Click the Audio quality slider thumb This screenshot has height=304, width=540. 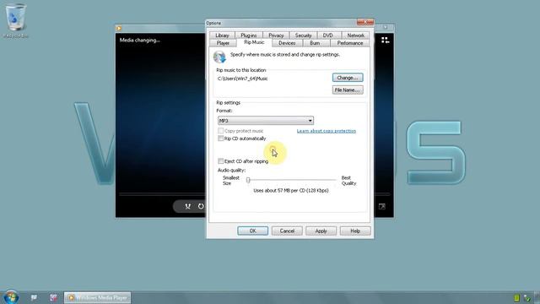tap(248, 180)
